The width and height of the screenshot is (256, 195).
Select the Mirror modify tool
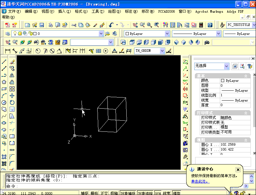click(x=12, y=75)
